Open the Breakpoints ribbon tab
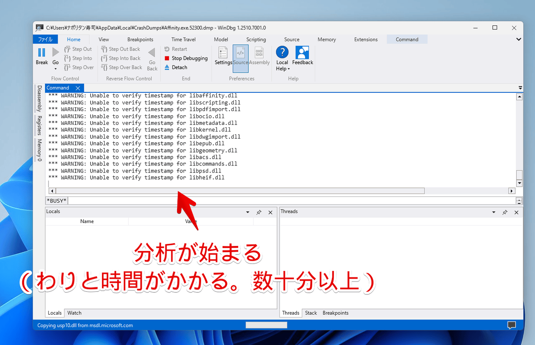Screen dimensions: 535x345 point(140,39)
